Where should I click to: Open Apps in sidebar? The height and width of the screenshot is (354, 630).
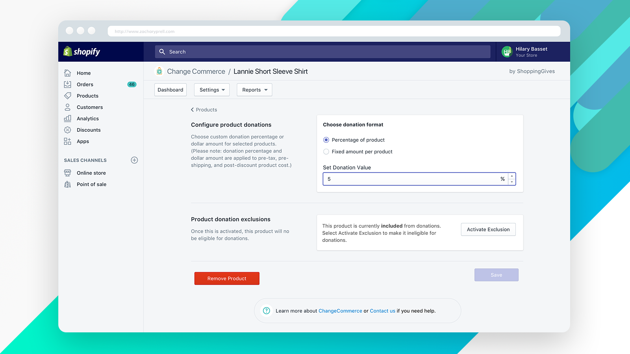pos(83,142)
